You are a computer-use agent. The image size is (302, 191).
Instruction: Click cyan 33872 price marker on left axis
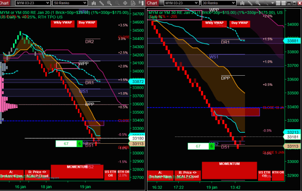[137, 82]
